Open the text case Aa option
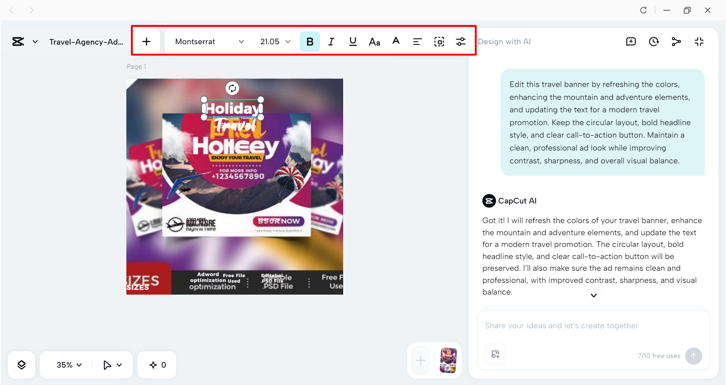 point(375,42)
